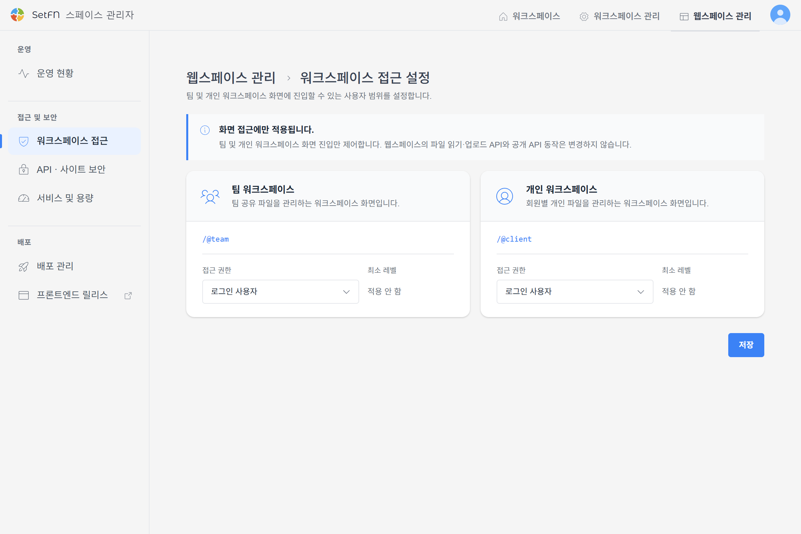Viewport: 801px width, 534px height.
Task: Click the /@client path text
Action: coord(514,239)
